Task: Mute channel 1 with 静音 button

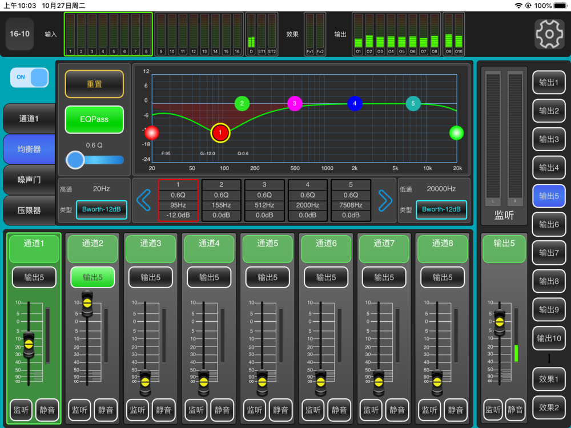Action: coord(47,410)
